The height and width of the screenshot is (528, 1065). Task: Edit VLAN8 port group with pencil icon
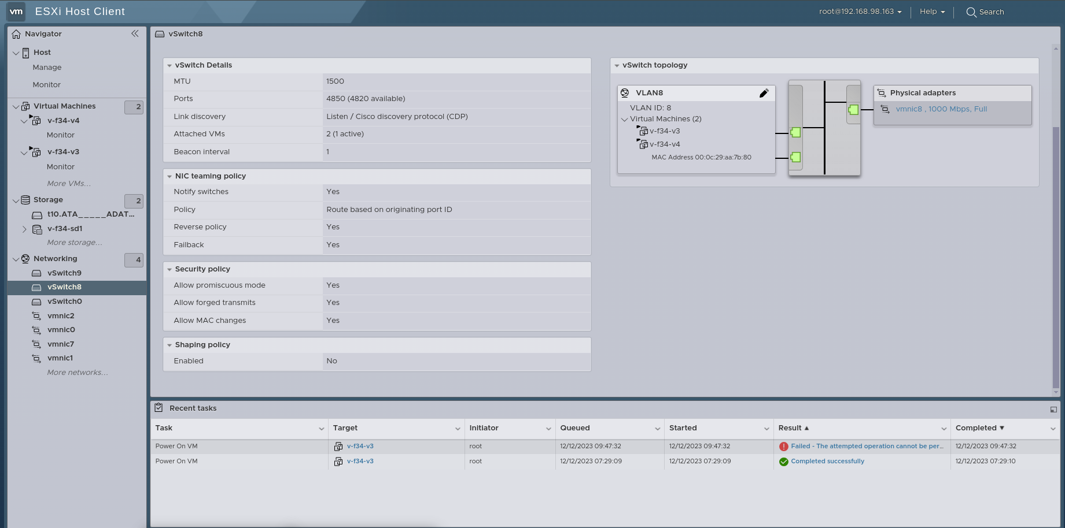(764, 93)
